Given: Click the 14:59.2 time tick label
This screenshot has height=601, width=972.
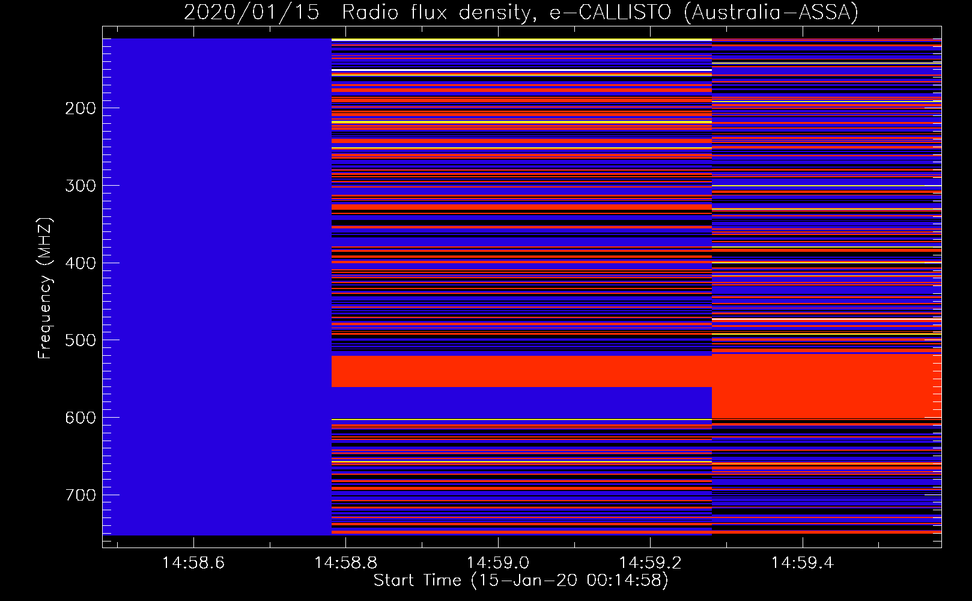Looking at the screenshot, I should pyautogui.click(x=651, y=563).
